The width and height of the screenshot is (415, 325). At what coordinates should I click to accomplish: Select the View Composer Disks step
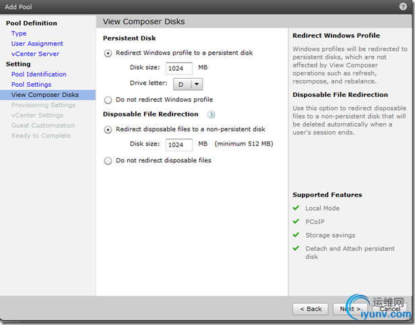coord(48,95)
